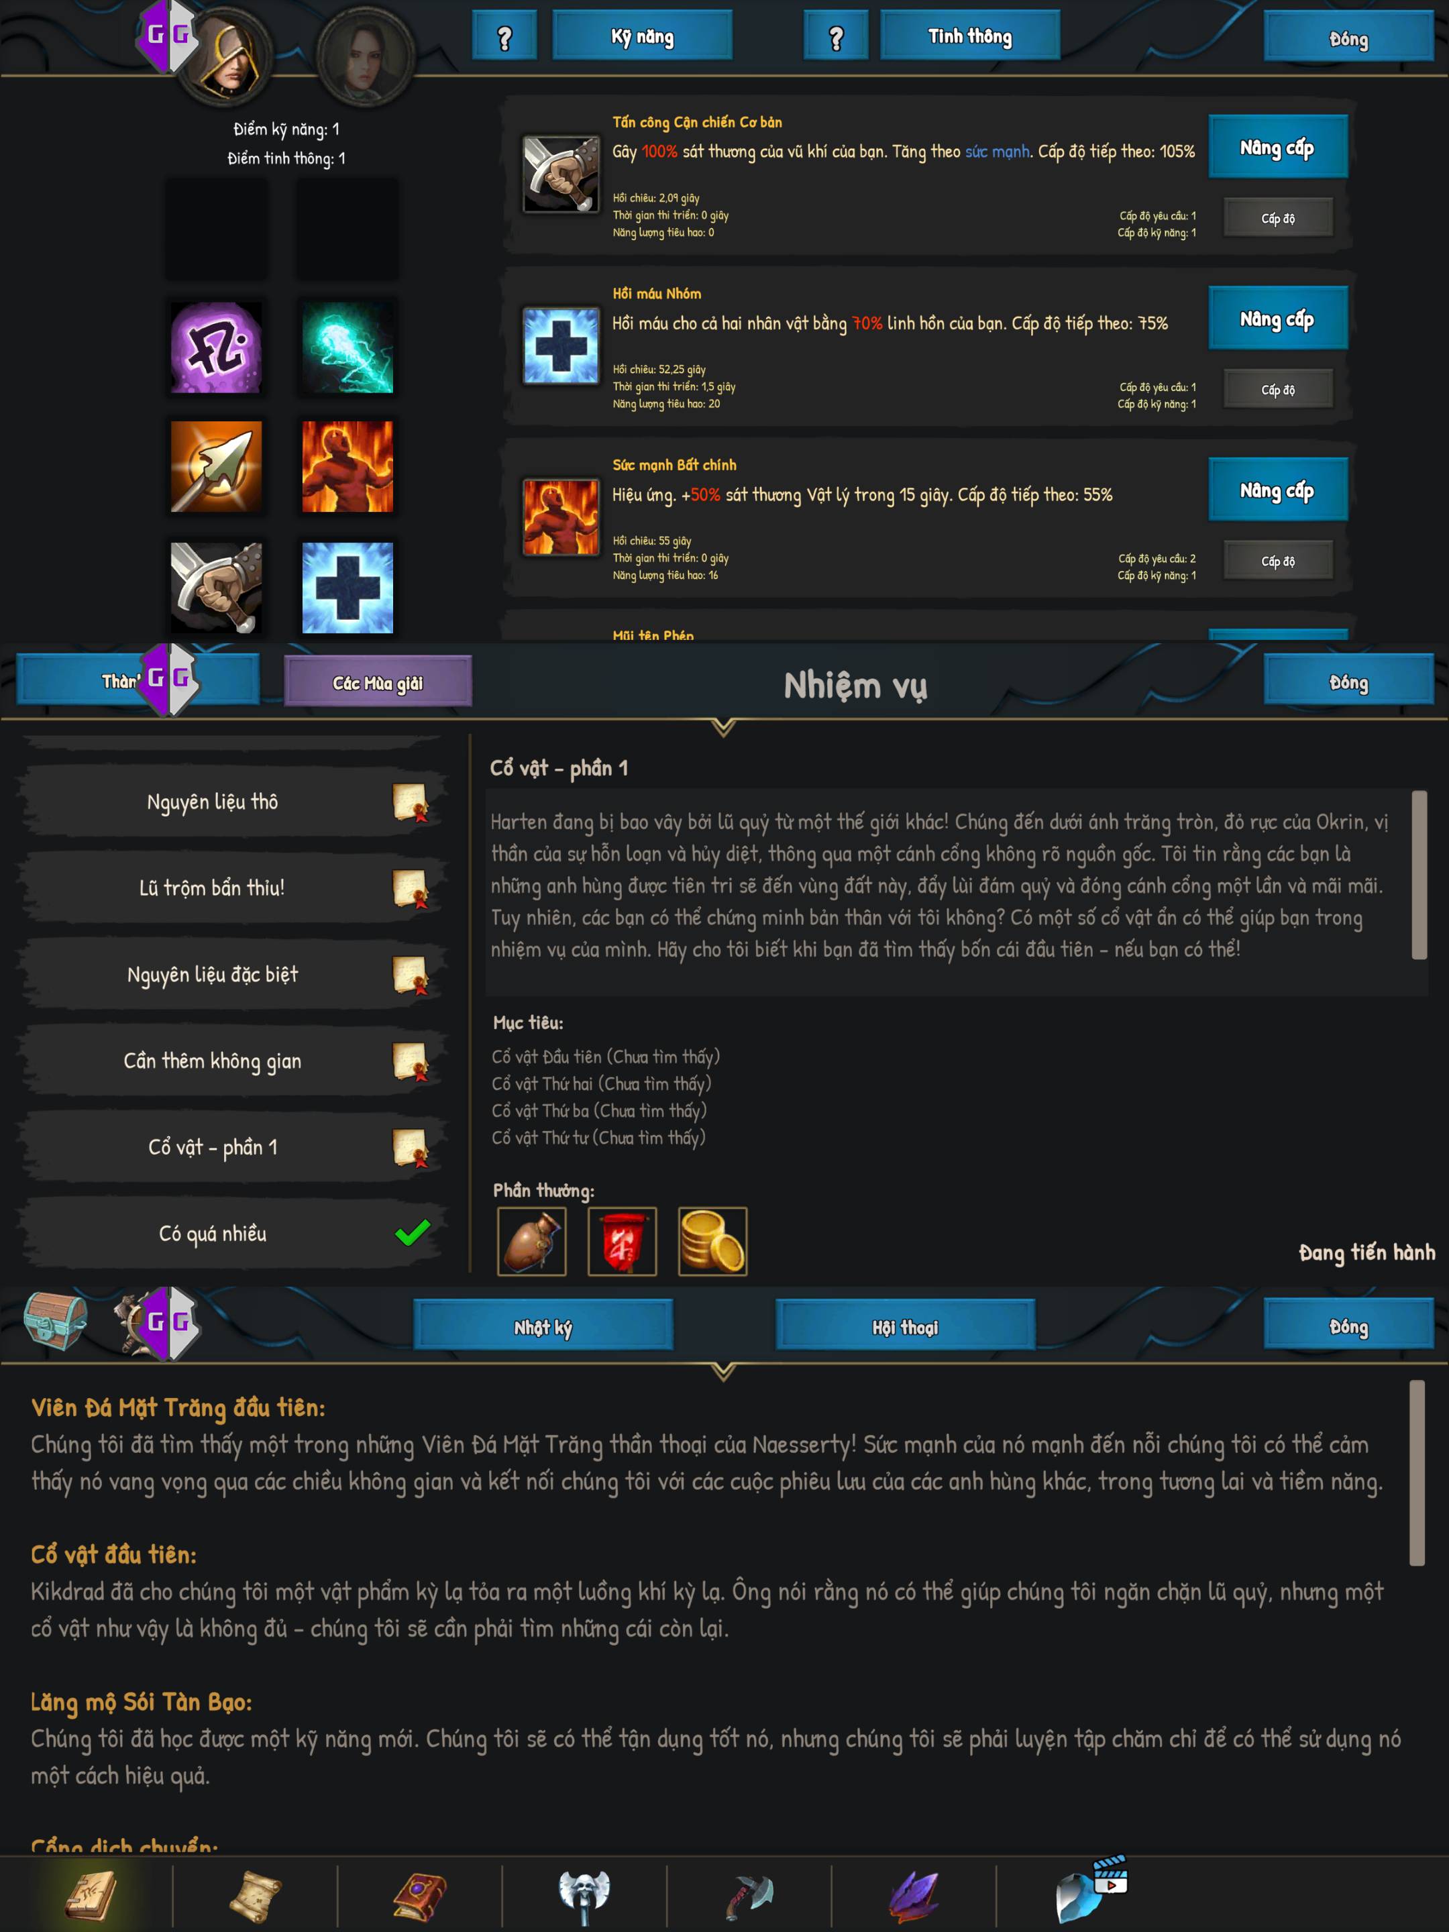Open the scroll icon in bottom bar
The width and height of the screenshot is (1449, 1932).
(254, 1896)
